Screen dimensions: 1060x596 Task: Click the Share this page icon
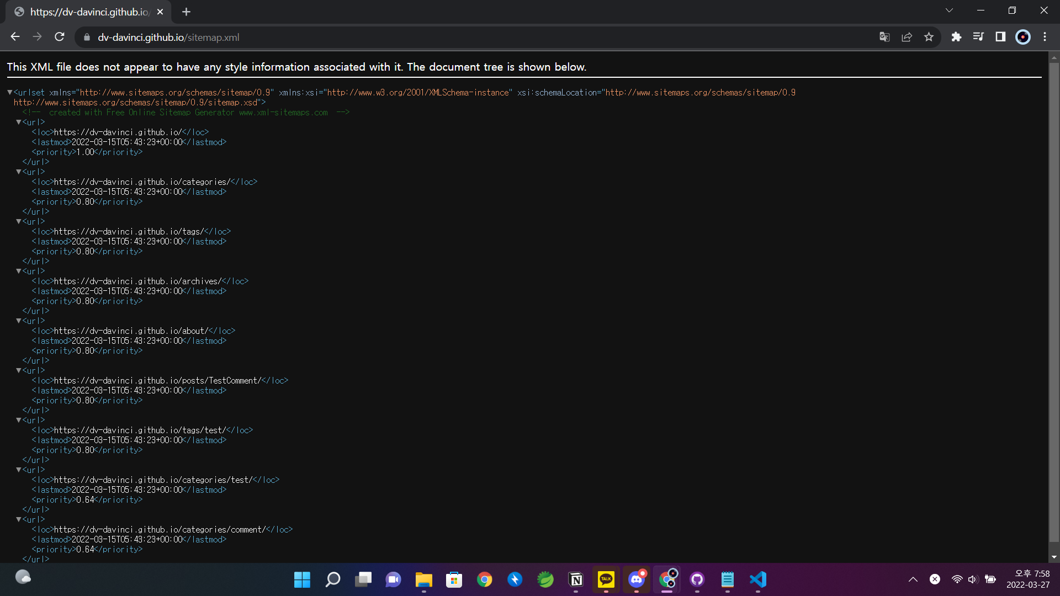(x=907, y=37)
